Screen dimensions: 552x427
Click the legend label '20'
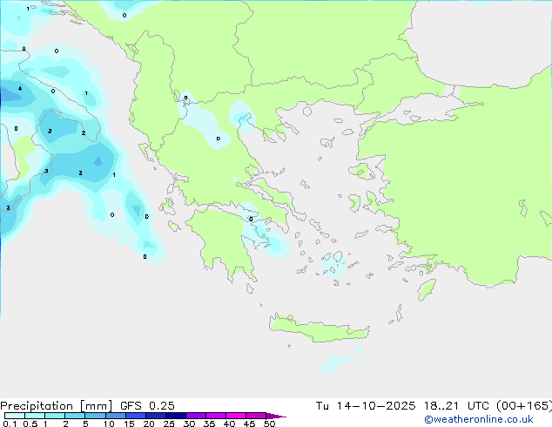[149, 424]
